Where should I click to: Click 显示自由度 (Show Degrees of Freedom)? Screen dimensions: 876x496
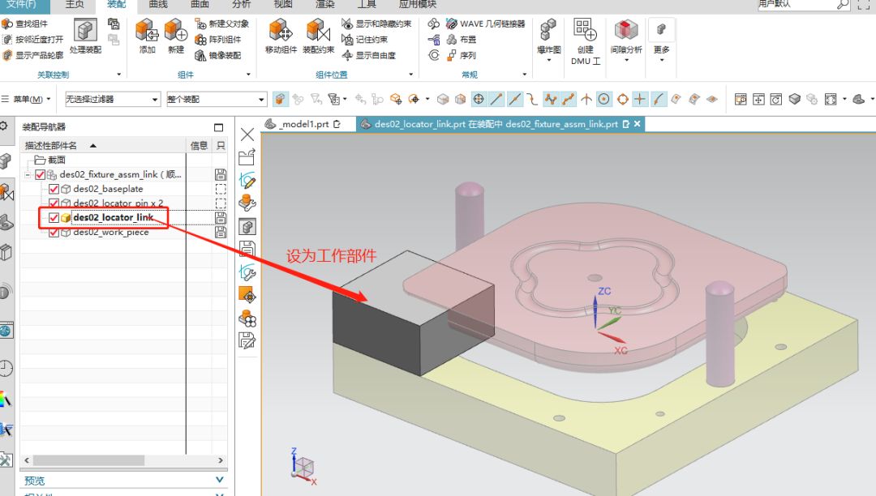tap(369, 55)
